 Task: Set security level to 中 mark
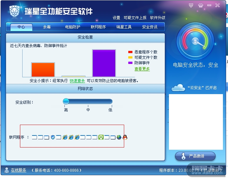point(88,110)
